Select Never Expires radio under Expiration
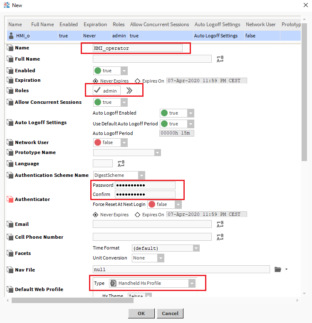312x323 pixels. (96, 81)
